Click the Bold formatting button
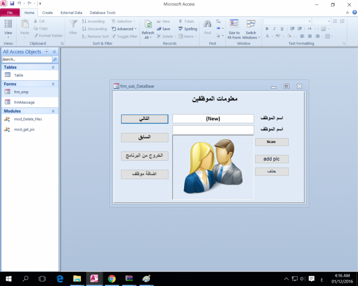Screen dimensions: 358x286 [x=267, y=29]
